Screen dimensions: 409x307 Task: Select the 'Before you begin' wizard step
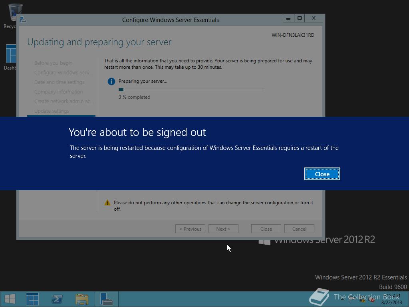click(x=53, y=63)
